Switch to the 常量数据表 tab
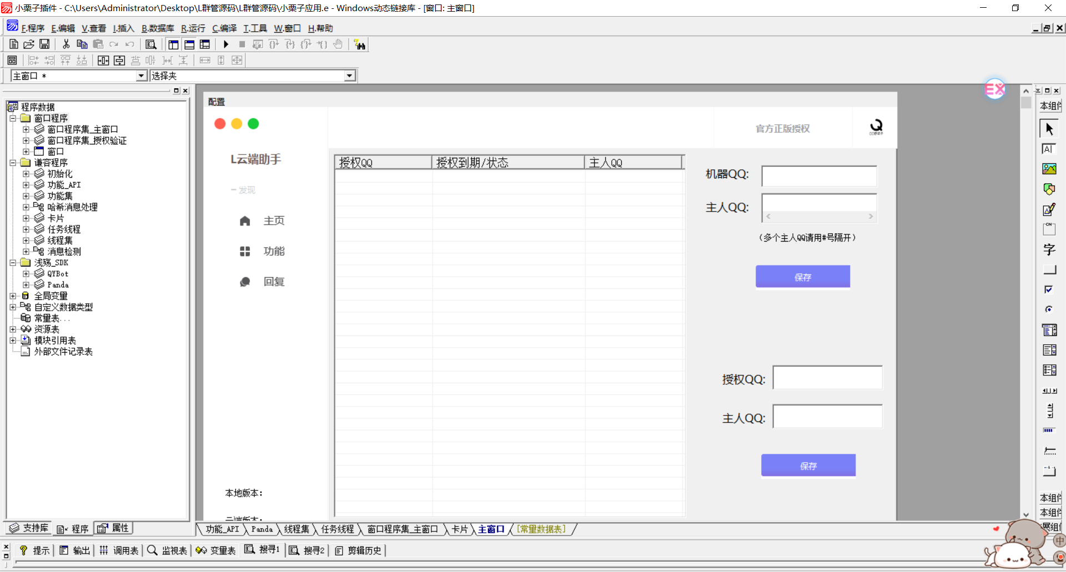 click(541, 529)
